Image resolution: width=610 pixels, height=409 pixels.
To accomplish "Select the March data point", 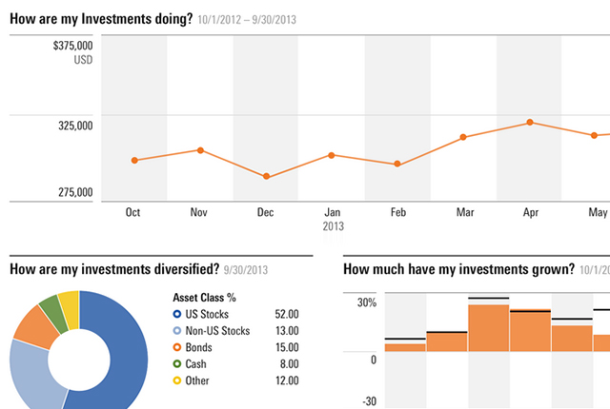I will click(x=464, y=137).
